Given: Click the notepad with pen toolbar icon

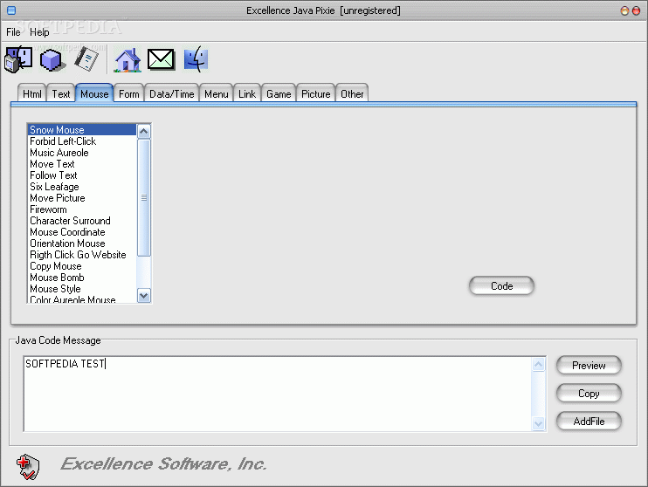Looking at the screenshot, I should click(86, 59).
